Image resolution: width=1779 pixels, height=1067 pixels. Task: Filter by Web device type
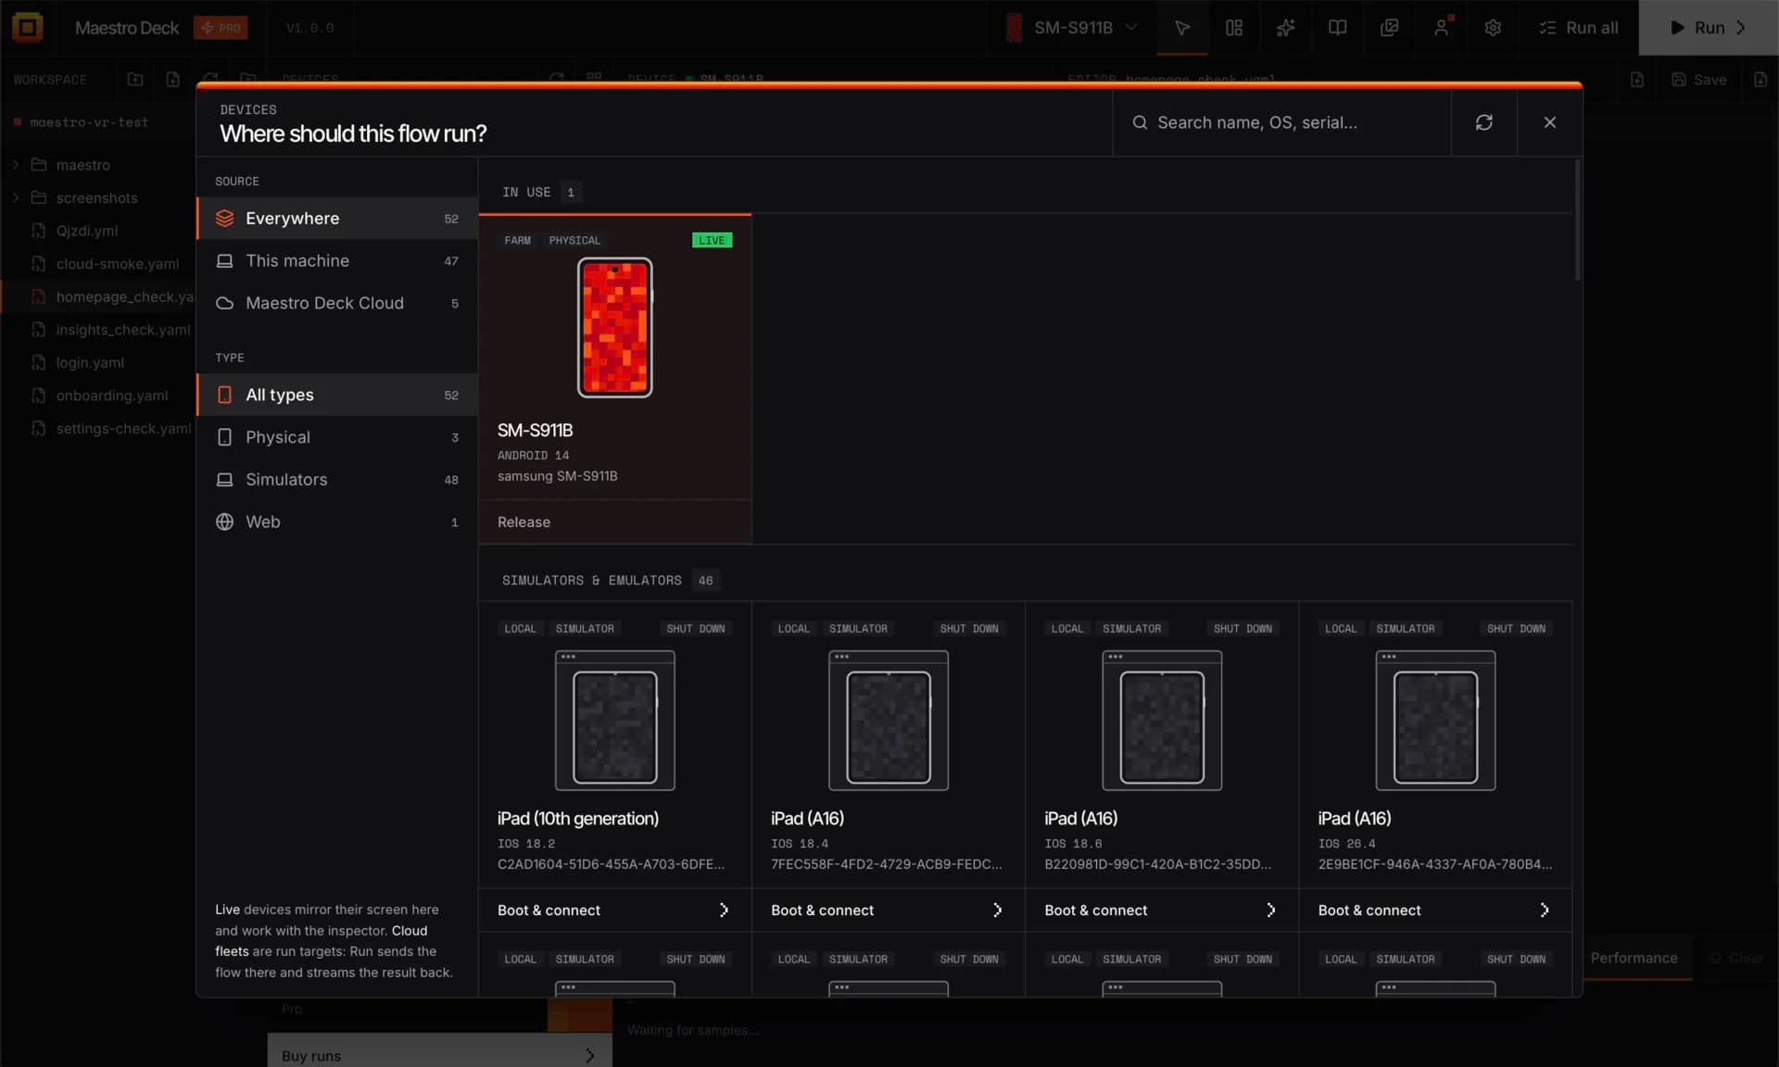pyautogui.click(x=337, y=521)
